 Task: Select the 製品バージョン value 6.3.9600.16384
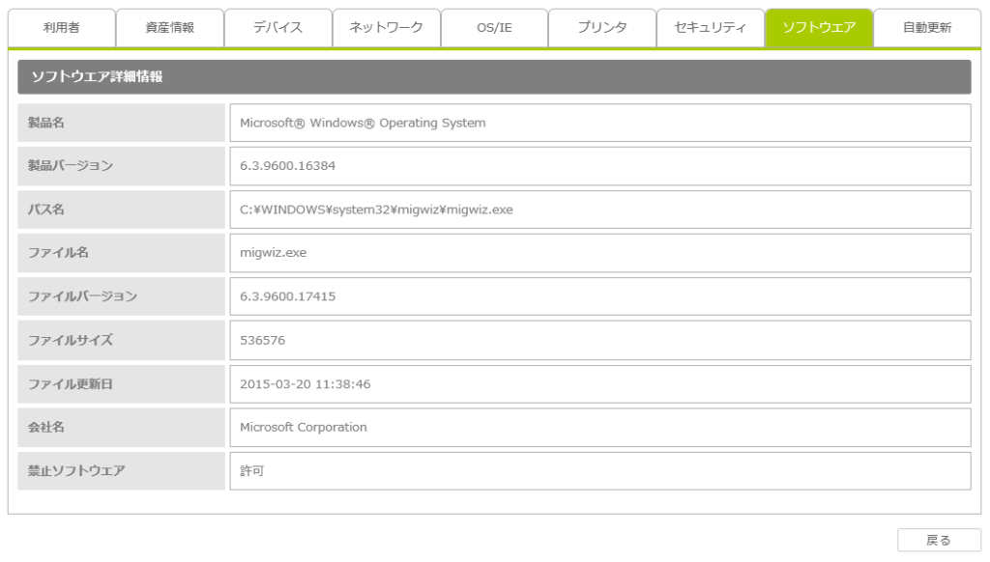click(x=599, y=166)
